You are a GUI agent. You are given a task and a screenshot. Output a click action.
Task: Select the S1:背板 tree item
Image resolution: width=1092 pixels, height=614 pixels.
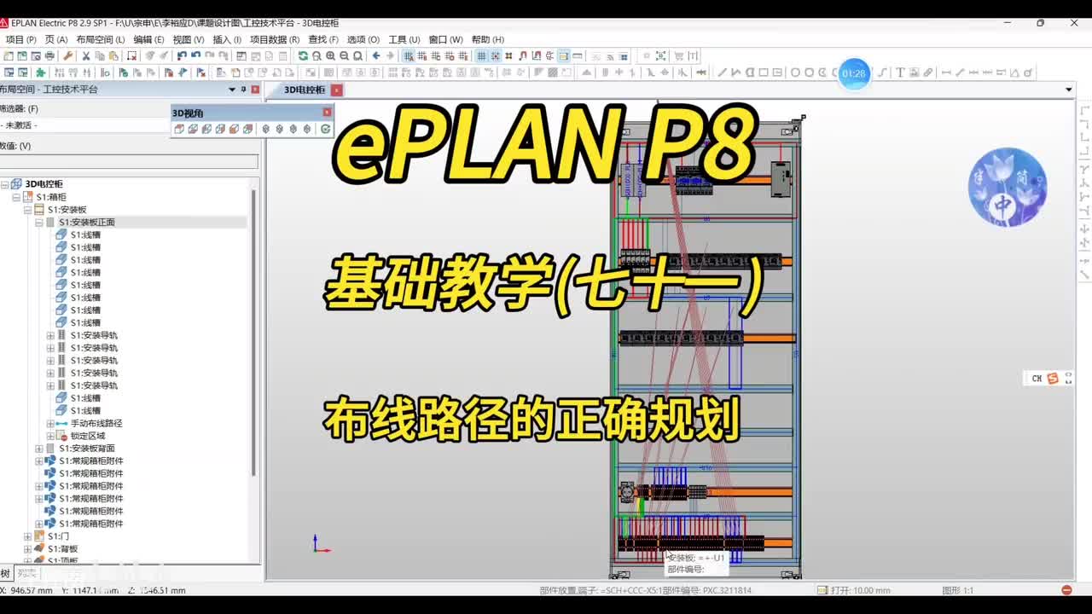tap(62, 548)
